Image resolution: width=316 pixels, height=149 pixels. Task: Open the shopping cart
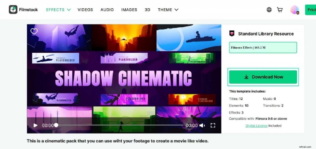tap(280, 9)
